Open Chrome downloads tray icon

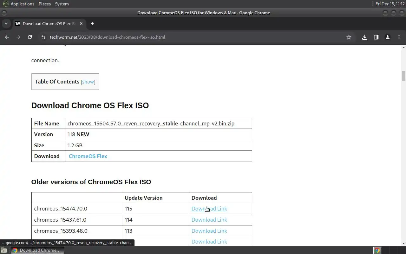pos(365,37)
